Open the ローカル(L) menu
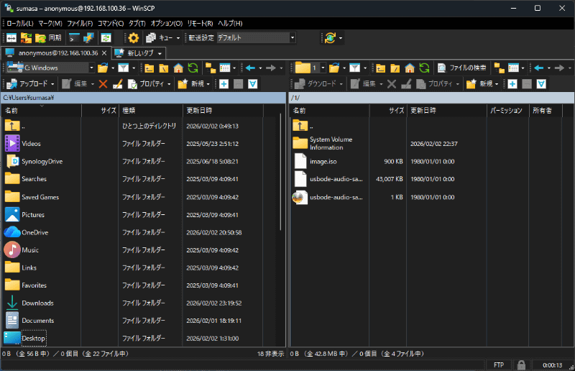 (20, 24)
